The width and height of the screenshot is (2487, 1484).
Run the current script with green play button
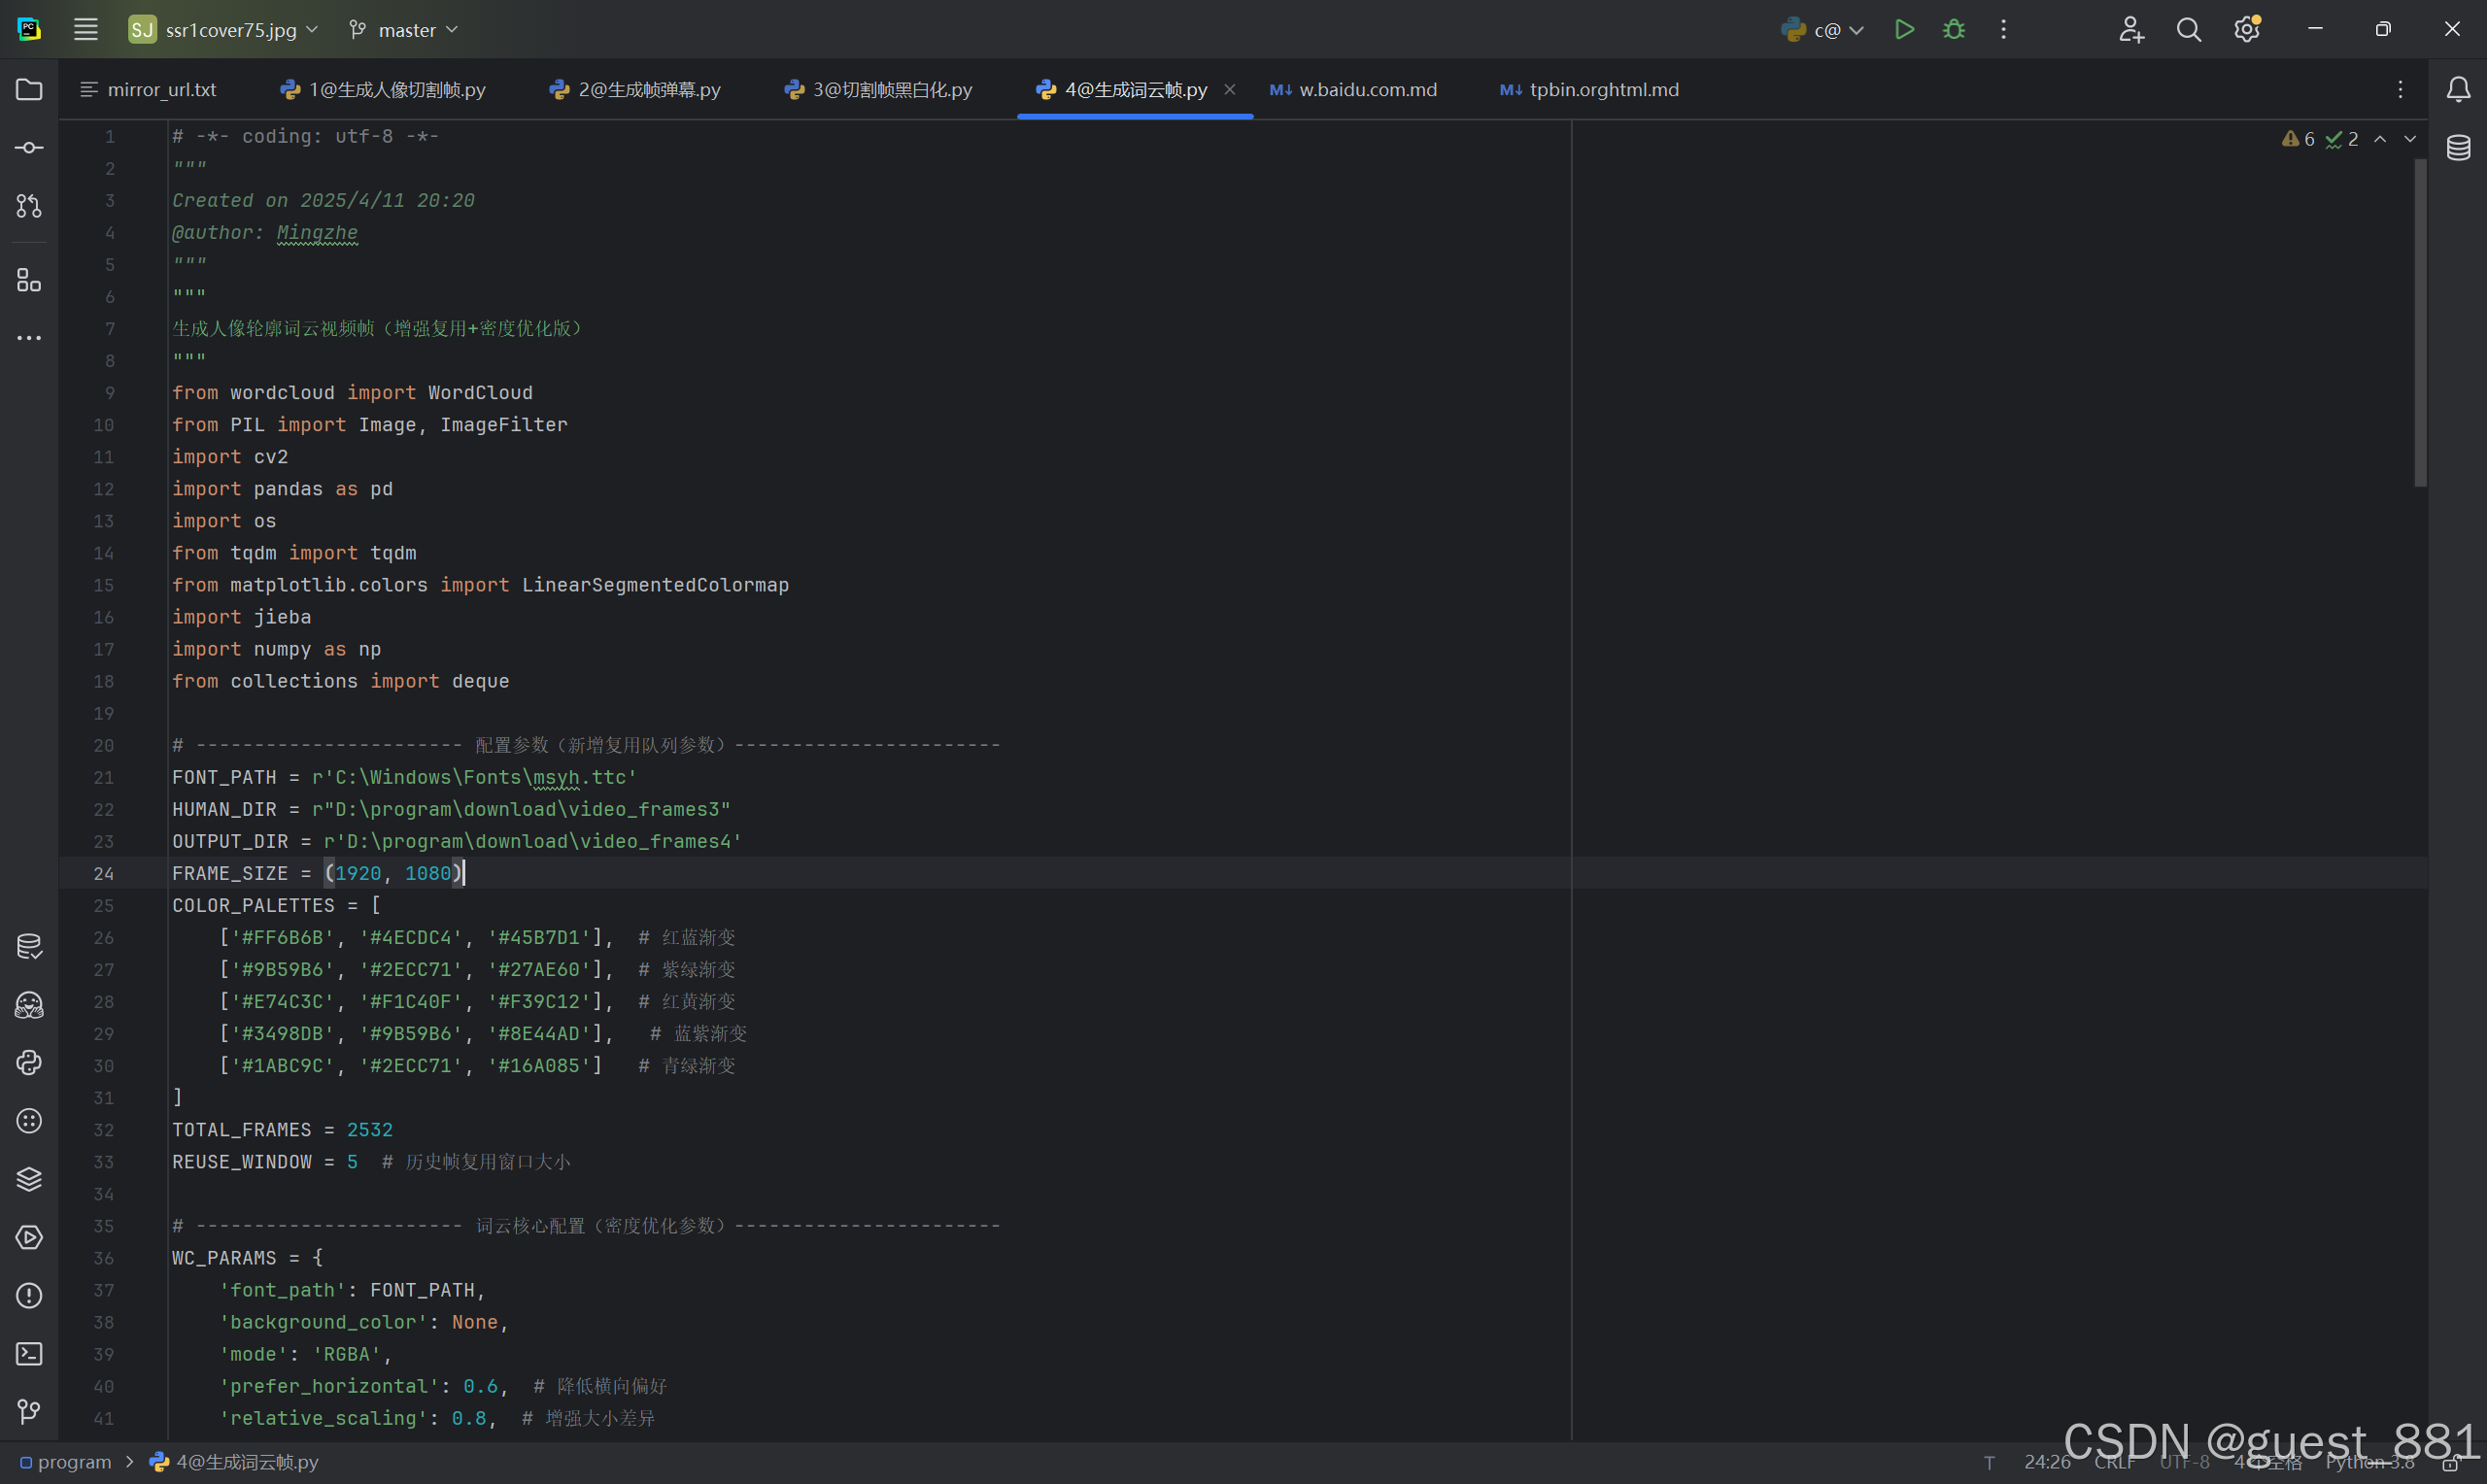click(1904, 30)
